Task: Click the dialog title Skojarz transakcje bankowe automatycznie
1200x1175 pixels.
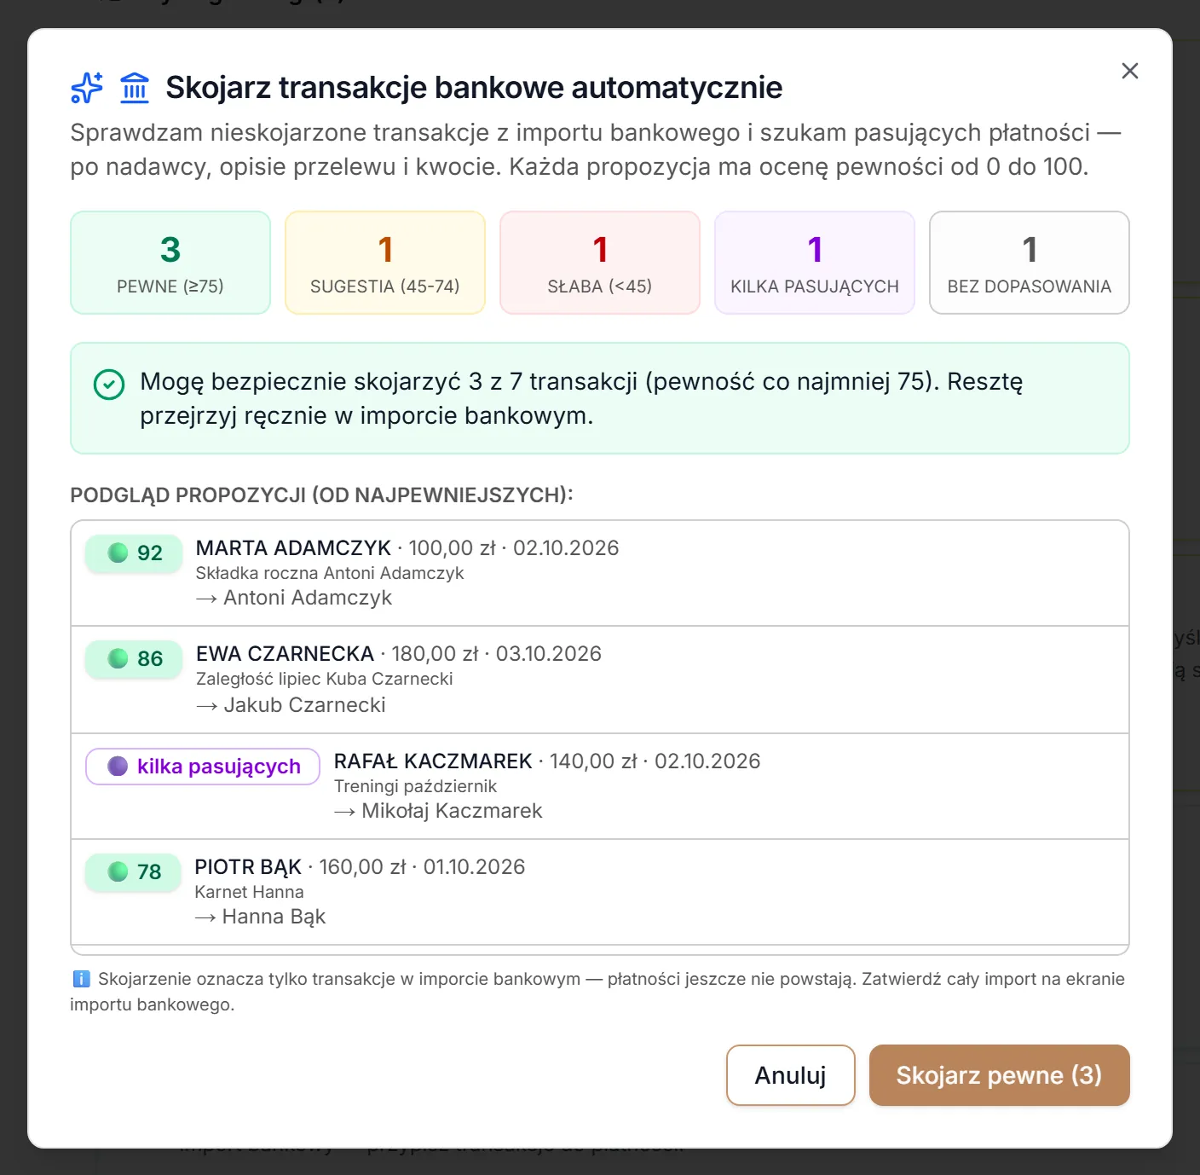Action: (x=474, y=88)
